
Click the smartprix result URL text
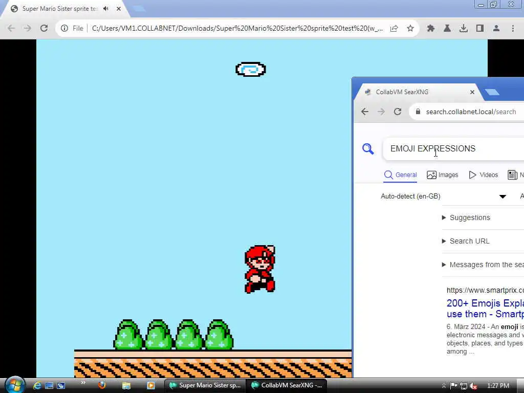(485, 290)
